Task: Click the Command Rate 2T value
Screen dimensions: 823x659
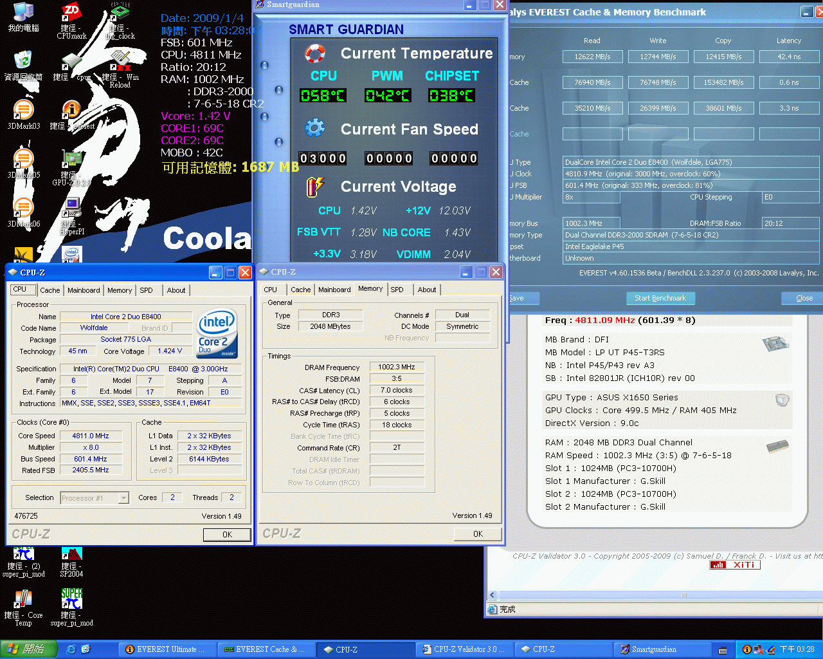Action: point(397,447)
